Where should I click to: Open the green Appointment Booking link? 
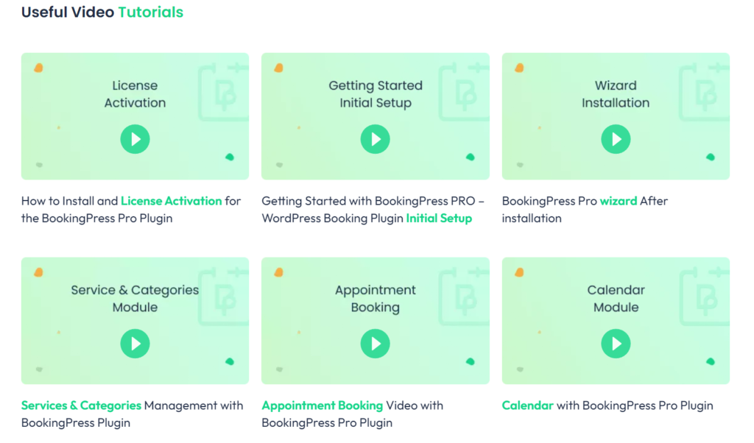pos(323,405)
